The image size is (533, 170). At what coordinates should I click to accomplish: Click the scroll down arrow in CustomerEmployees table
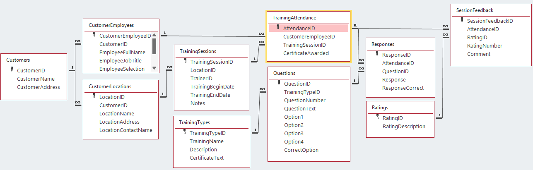154,68
